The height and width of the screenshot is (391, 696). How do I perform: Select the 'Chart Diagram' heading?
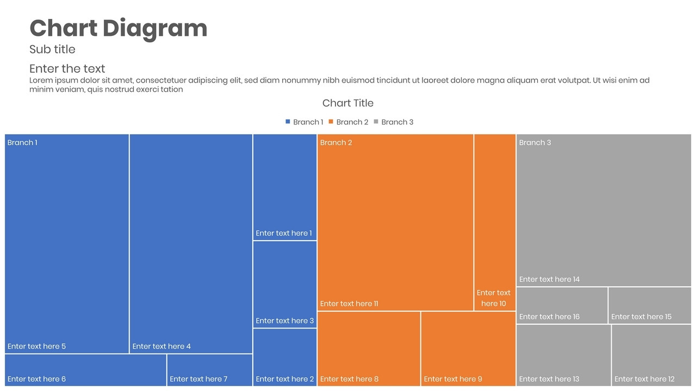pyautogui.click(x=118, y=28)
